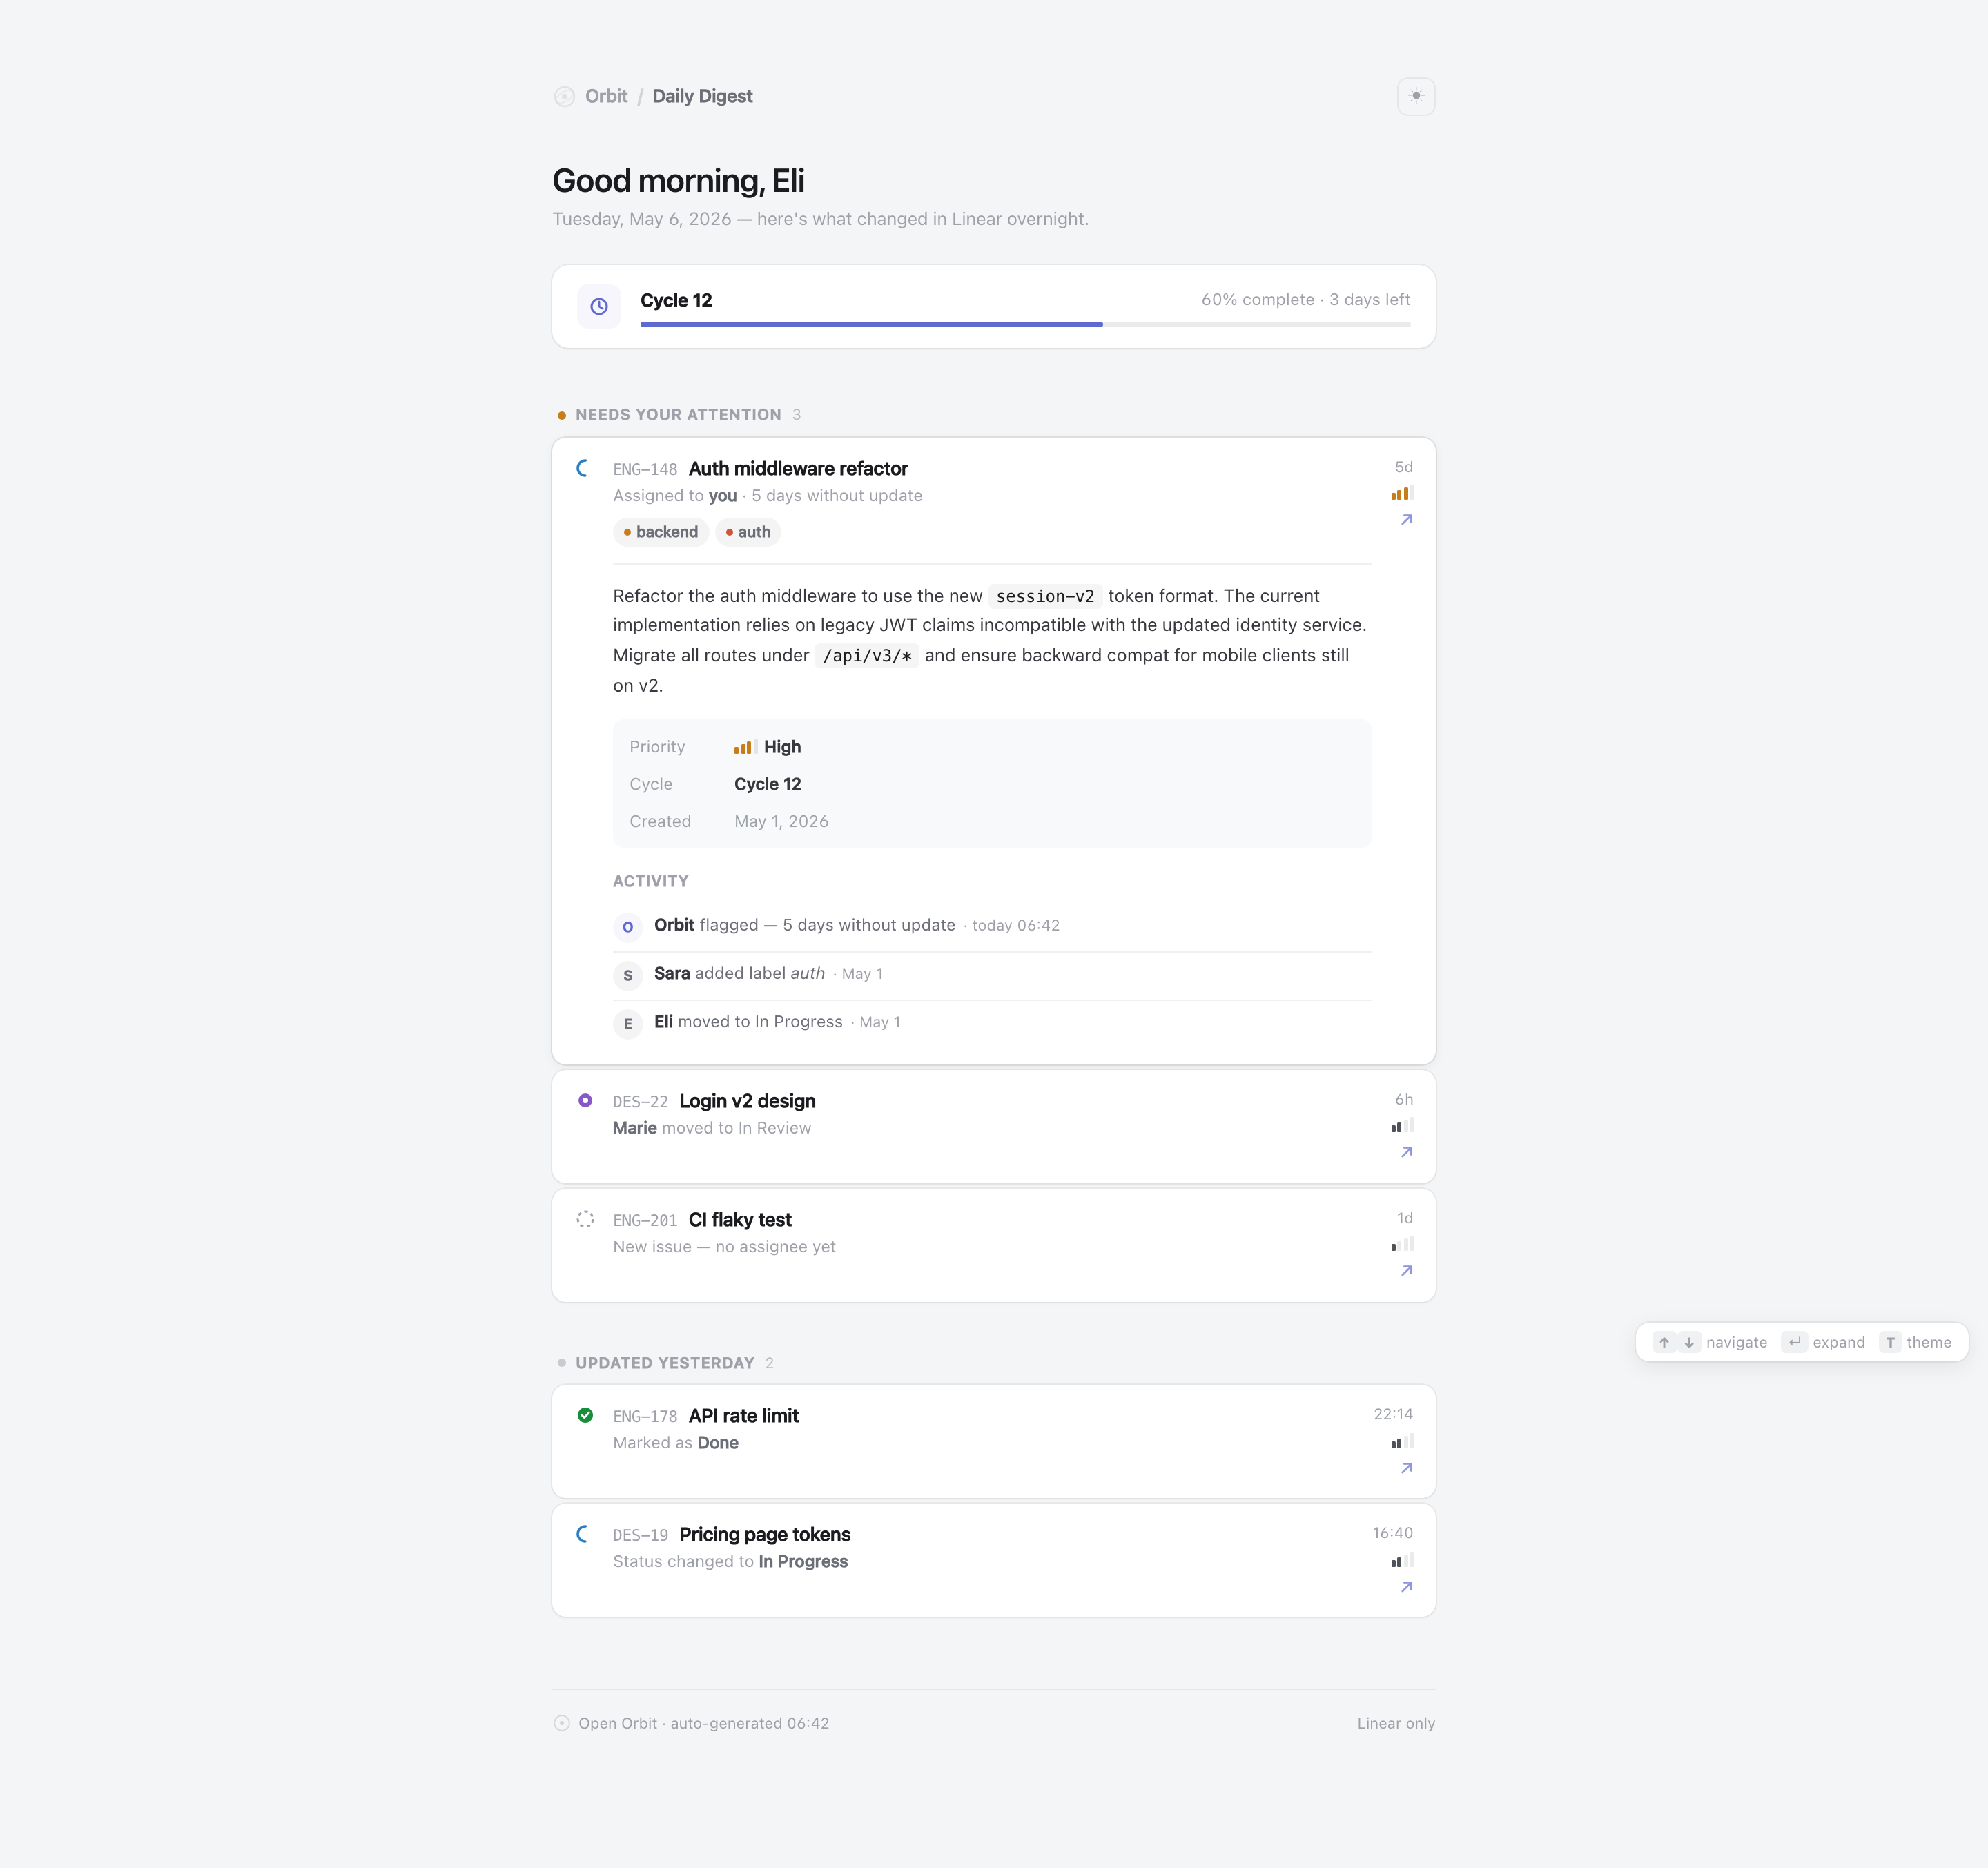1988x1868 pixels.
Task: Click 'Marked as Done' text
Action: tap(676, 1443)
